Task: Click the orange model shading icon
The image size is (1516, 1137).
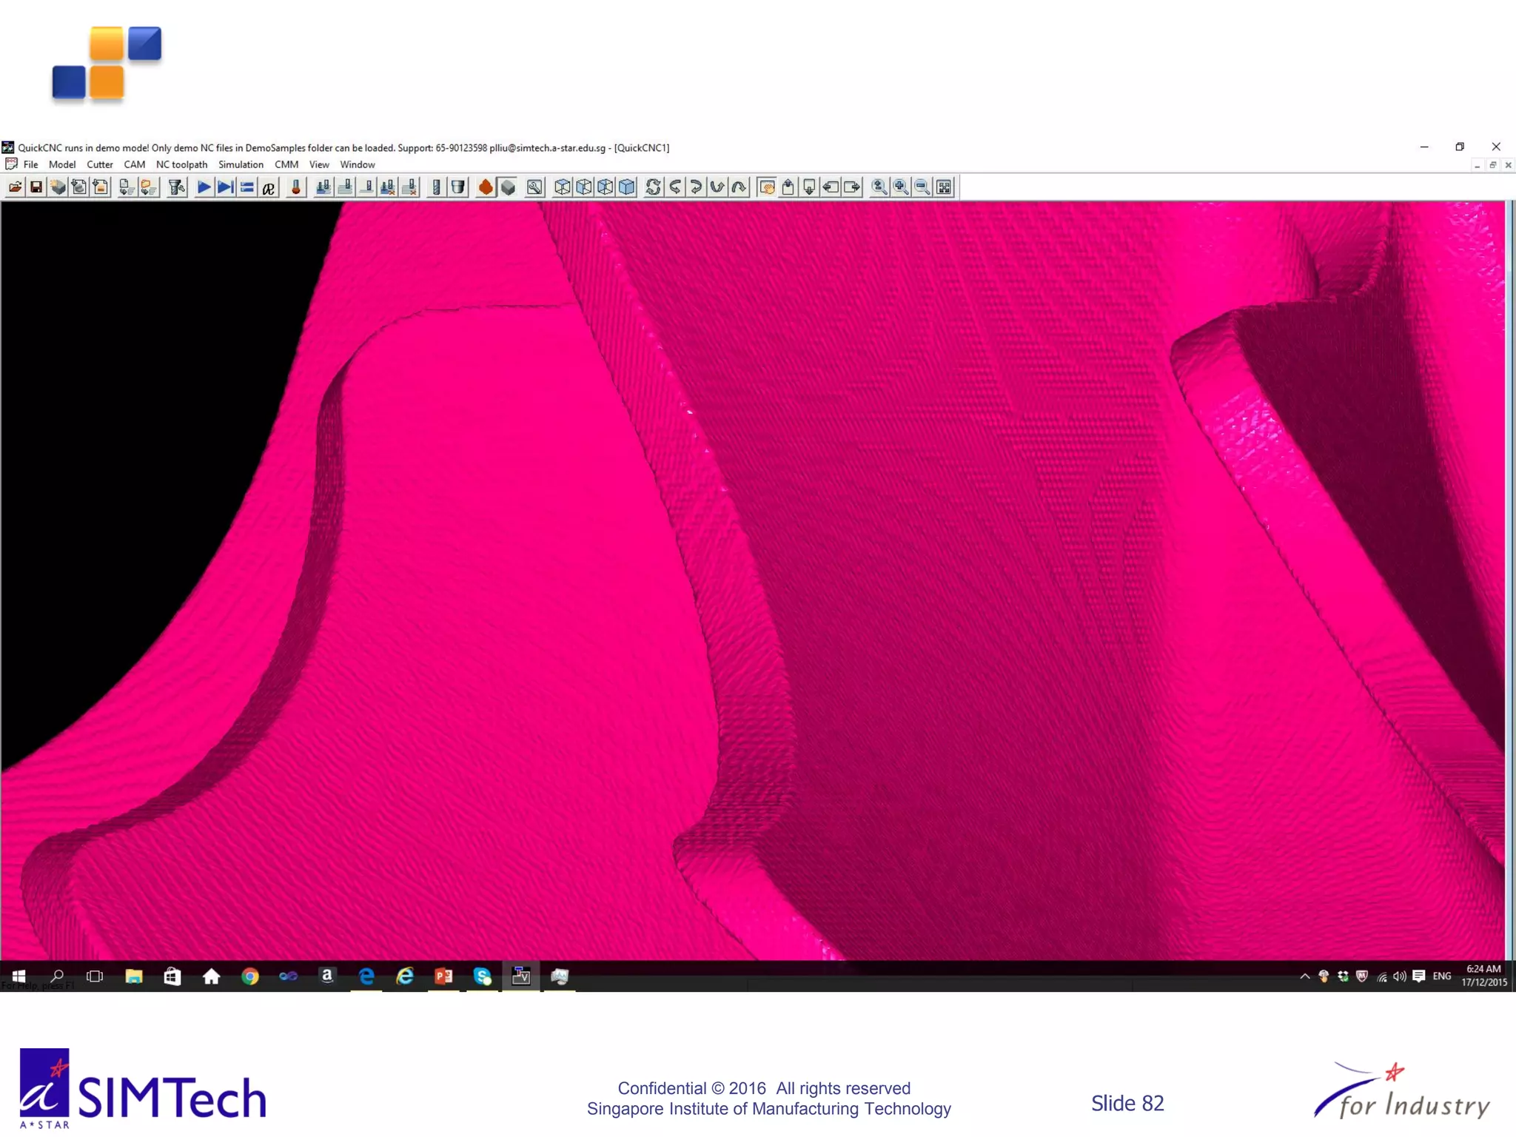Action: click(486, 187)
